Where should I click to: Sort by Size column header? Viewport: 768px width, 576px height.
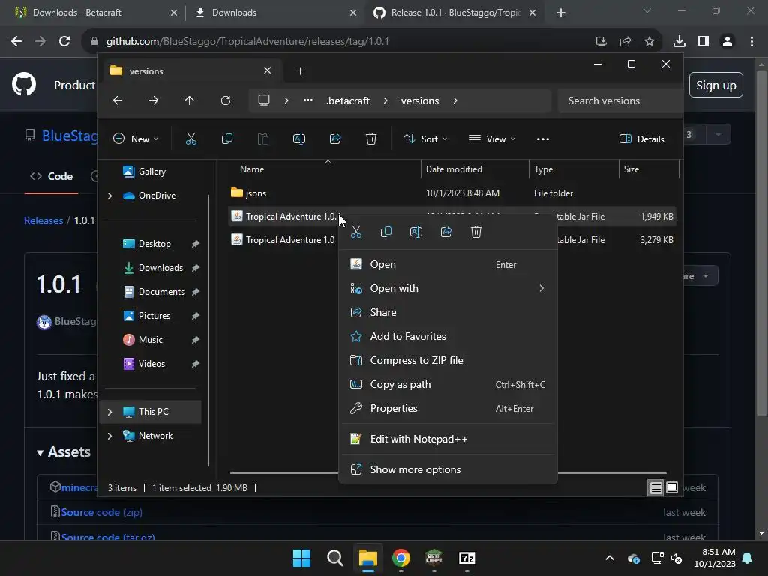649,169
